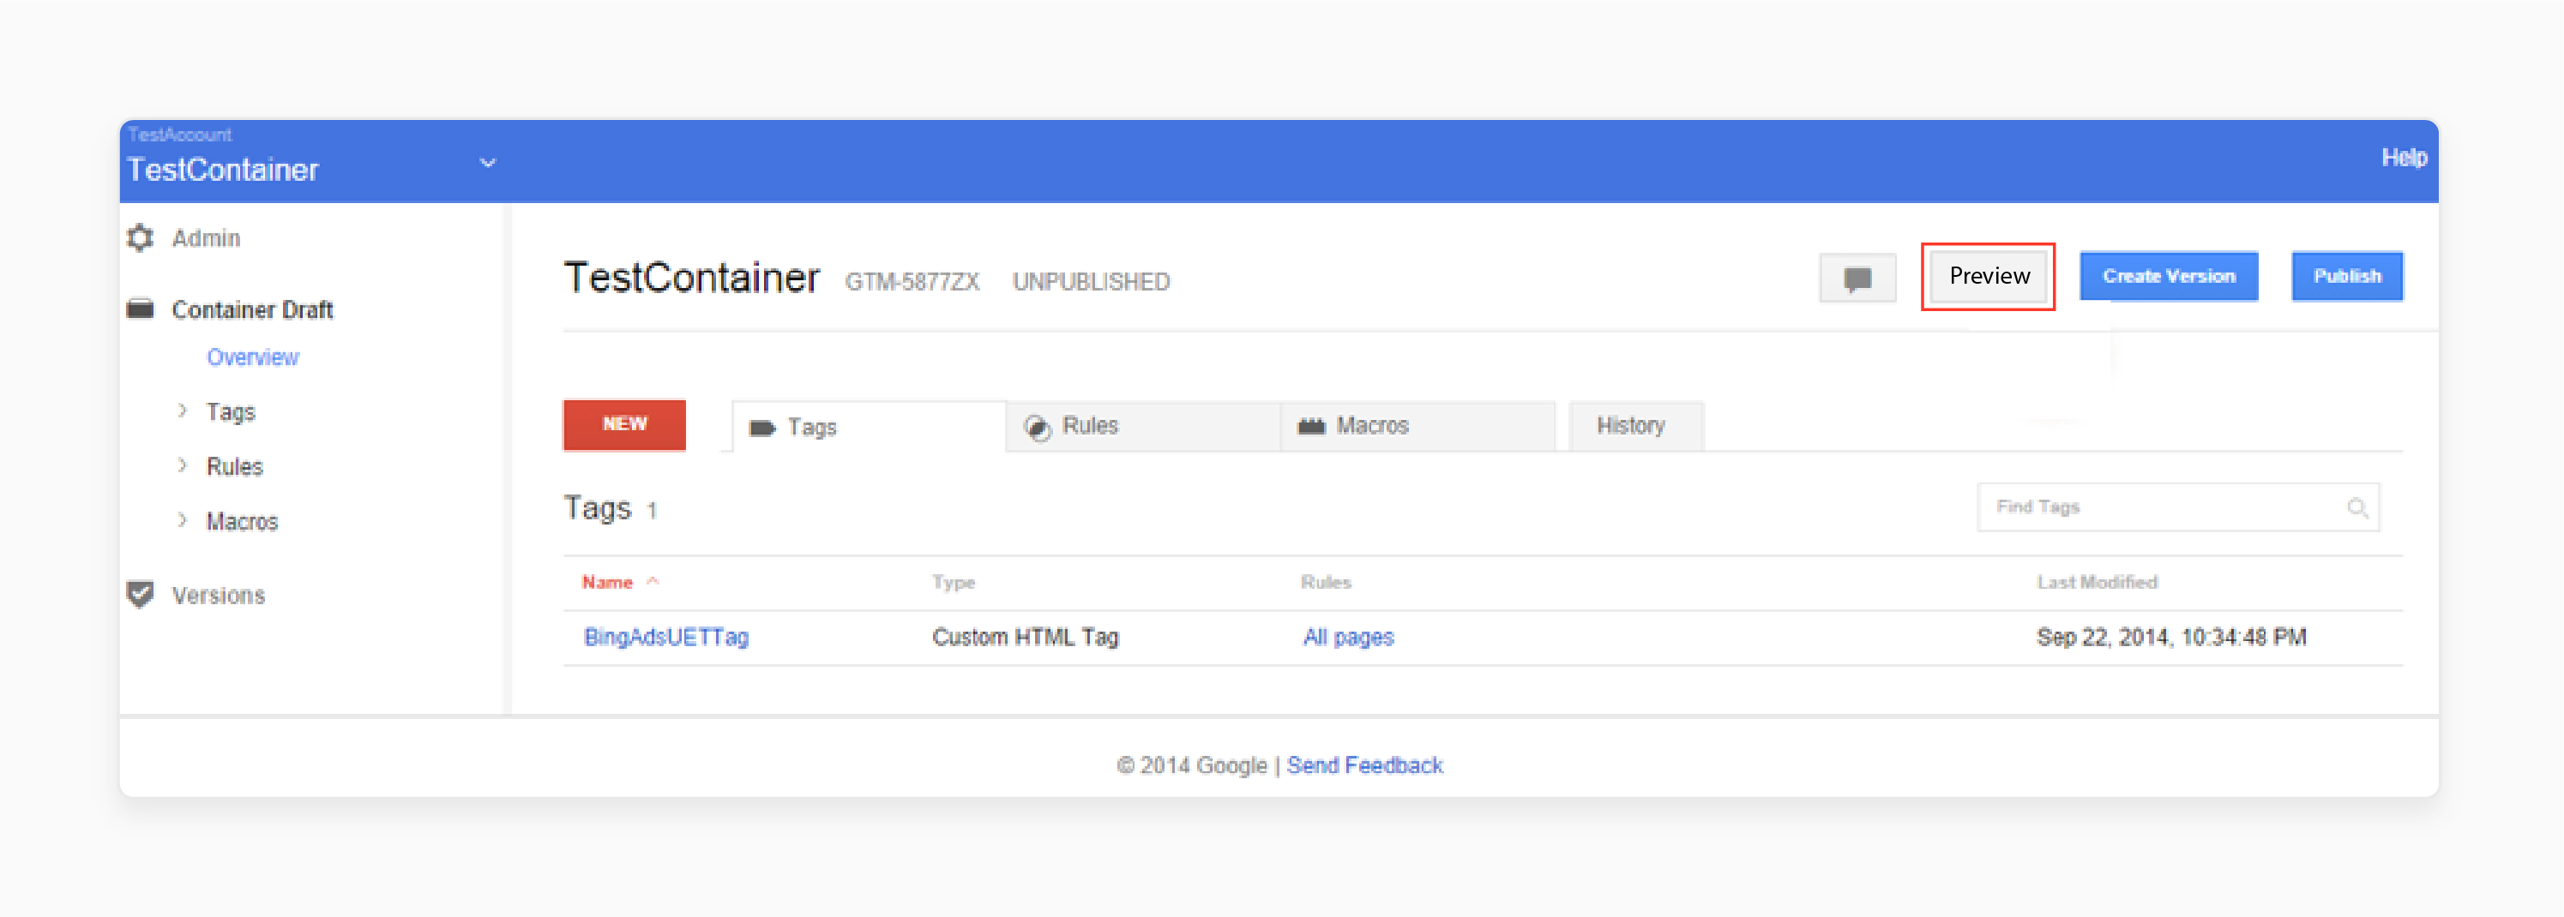Viewport: 2564px width, 917px height.
Task: Click the UNPUBLISHED status text
Action: (x=1091, y=281)
